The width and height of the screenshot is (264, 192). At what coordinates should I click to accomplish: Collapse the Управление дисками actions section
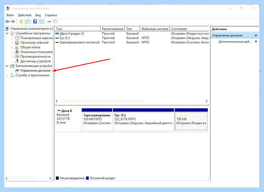[256, 35]
